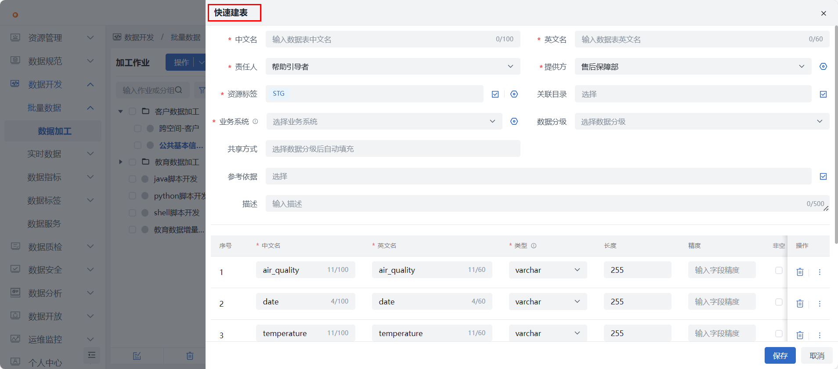Focus the 输入数据表中文名 input field
838x369 pixels.
(x=393, y=39)
